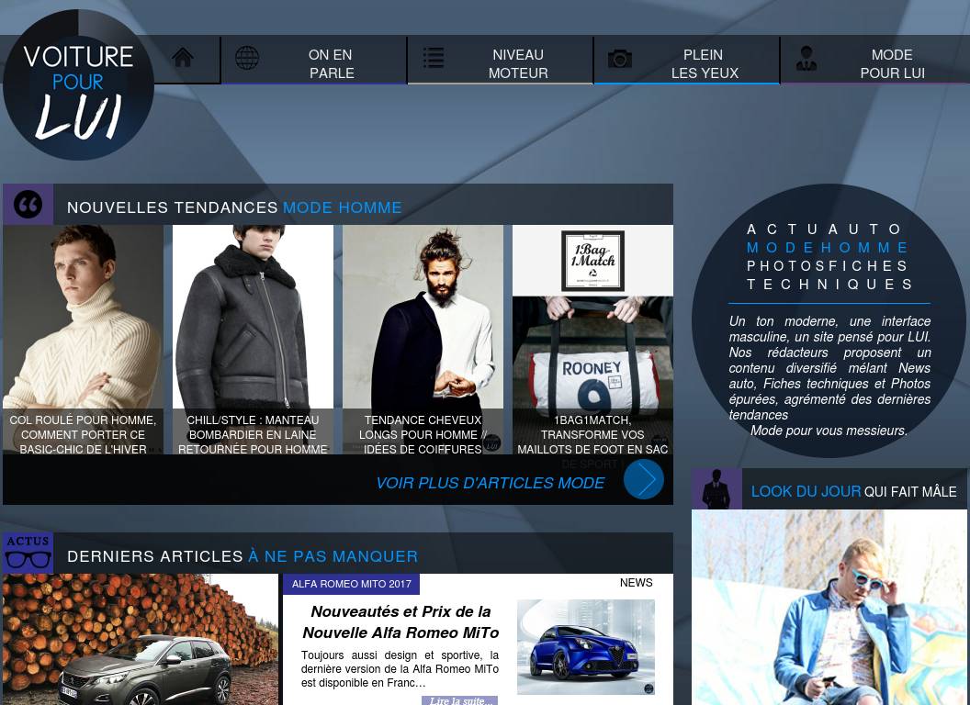The width and height of the screenshot is (970, 705).
Task: Click the home icon in navigation bar
Action: coord(183,59)
